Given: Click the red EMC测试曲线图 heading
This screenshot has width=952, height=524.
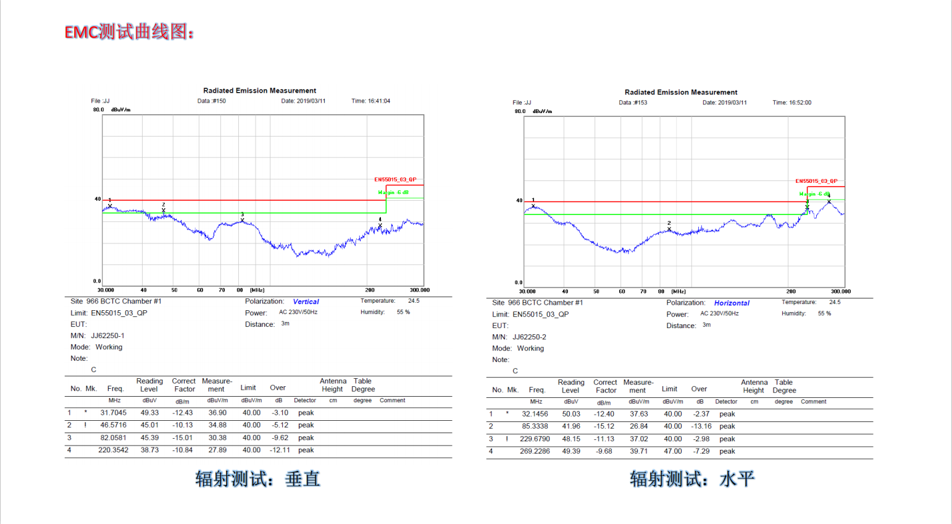Looking at the screenshot, I should (x=129, y=32).
